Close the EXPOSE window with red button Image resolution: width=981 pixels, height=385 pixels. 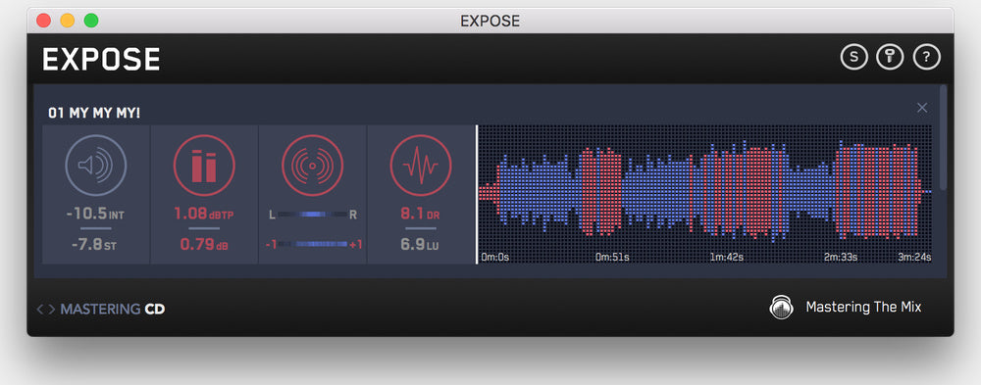tap(43, 21)
